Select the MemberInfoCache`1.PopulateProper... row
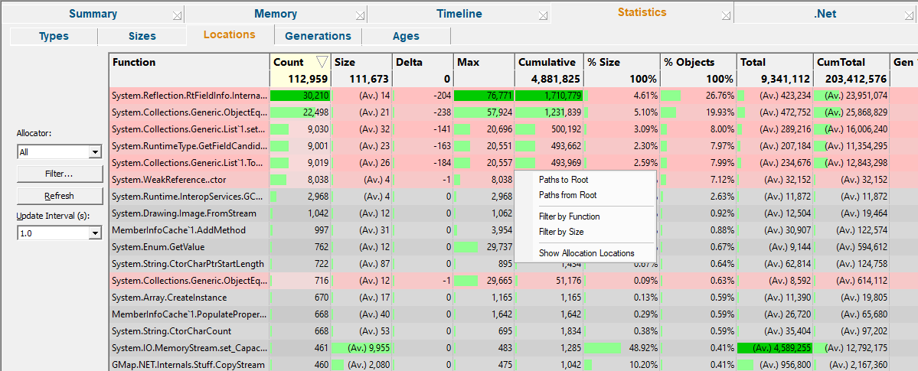This screenshot has width=918, height=371. tap(514, 314)
